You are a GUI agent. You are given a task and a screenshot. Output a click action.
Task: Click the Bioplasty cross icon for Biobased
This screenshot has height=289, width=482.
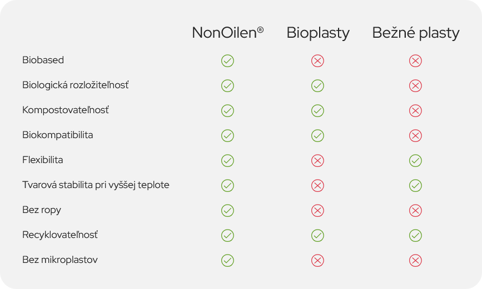coord(317,61)
